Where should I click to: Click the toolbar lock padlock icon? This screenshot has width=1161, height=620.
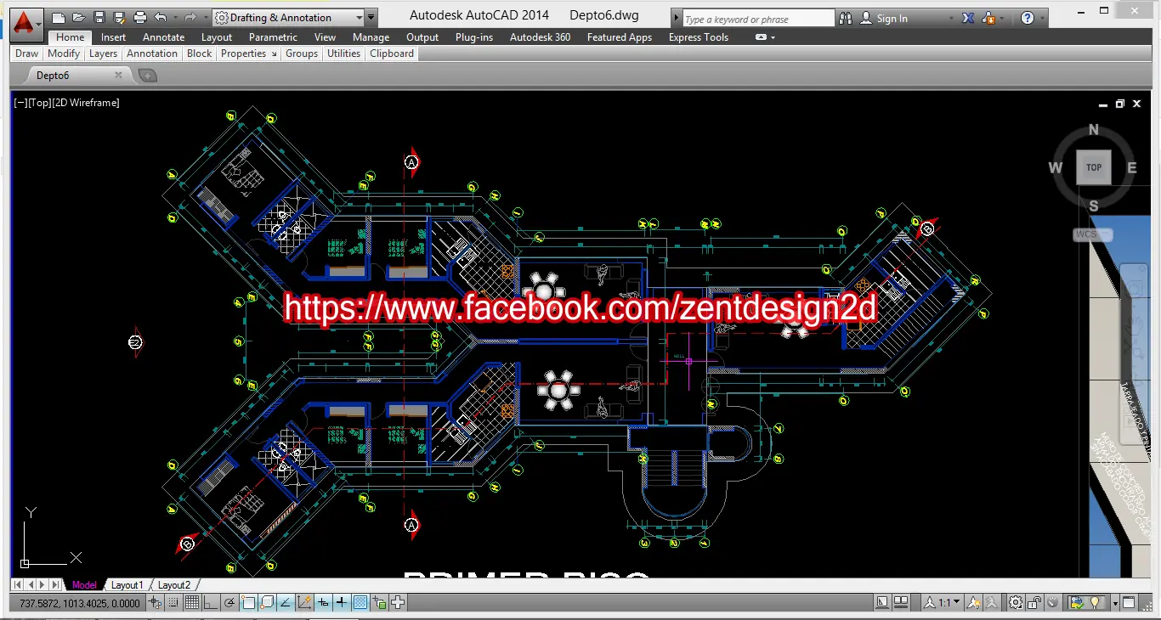1034,603
